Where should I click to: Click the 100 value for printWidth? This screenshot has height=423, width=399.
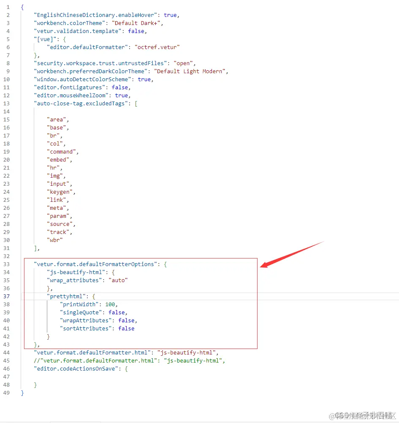click(110, 305)
